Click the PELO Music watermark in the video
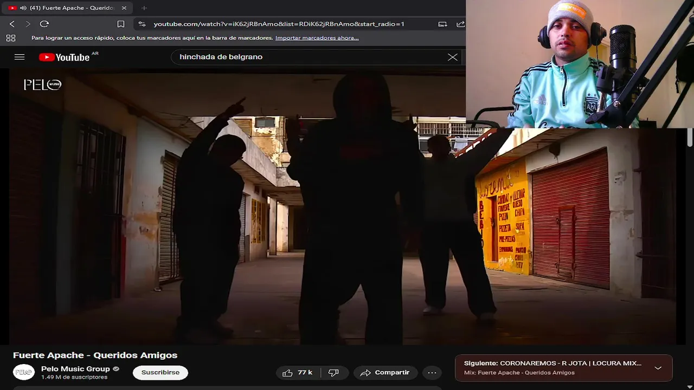 tap(42, 84)
